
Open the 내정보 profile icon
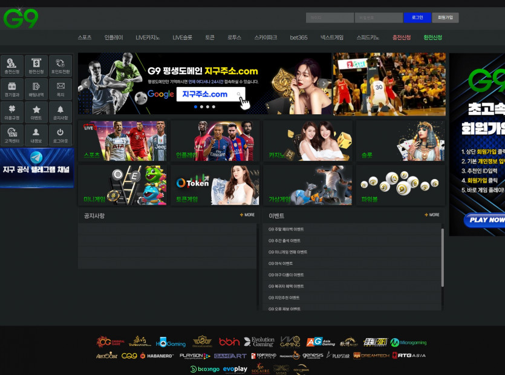[x=36, y=135]
